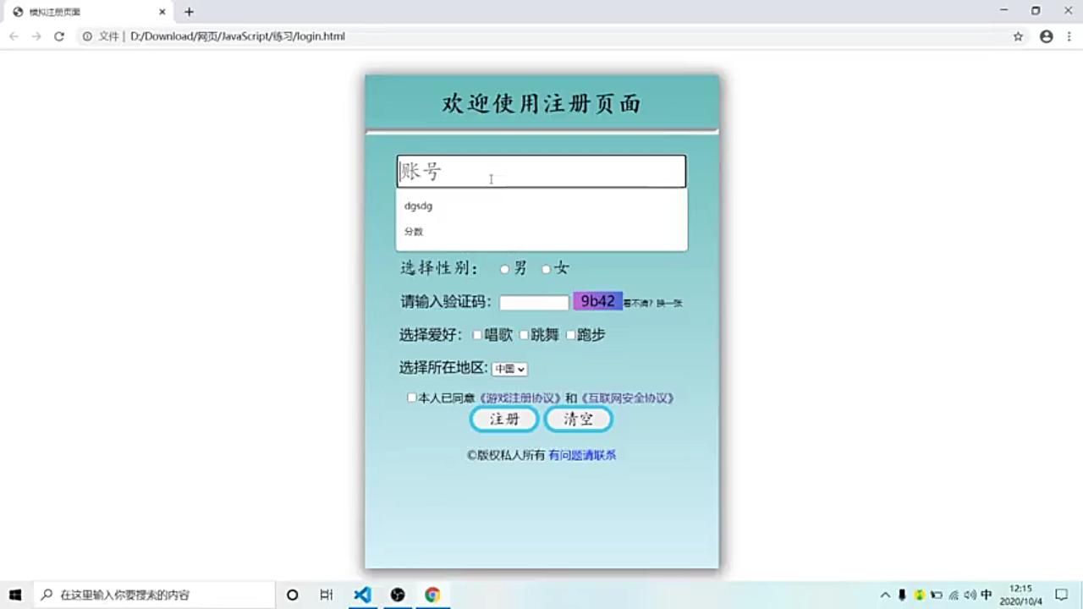
Task: Open the Chrome three-dot menu
Action: 1071,36
